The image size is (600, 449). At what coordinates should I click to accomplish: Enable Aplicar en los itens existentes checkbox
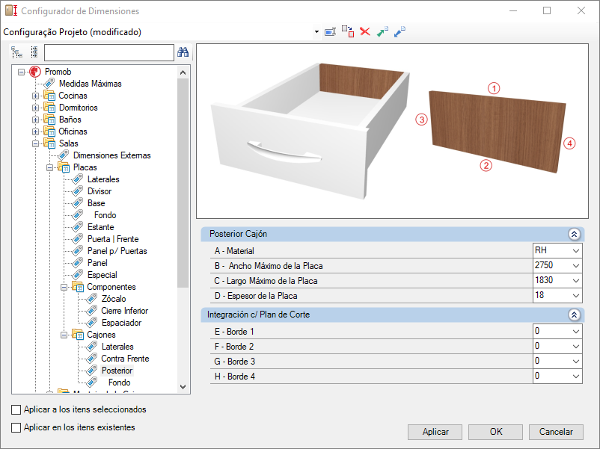coord(16,427)
